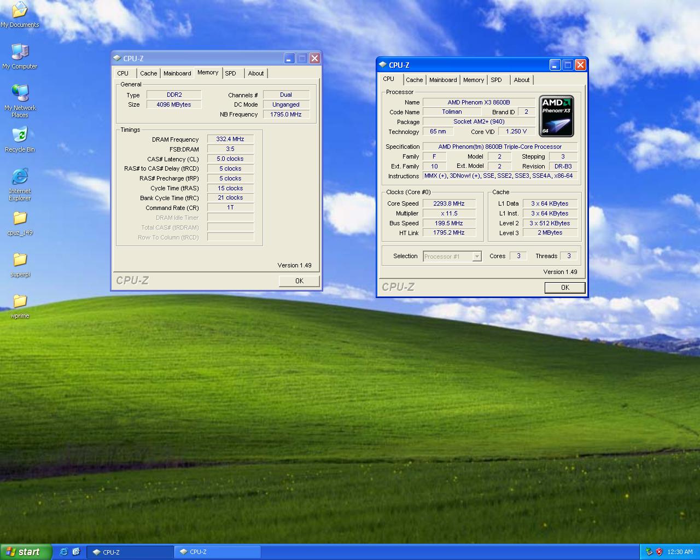Click the green shield tray icon
700x560 pixels.
point(649,552)
